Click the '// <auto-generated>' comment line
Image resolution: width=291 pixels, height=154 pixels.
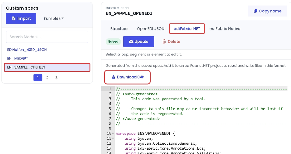click(137, 94)
